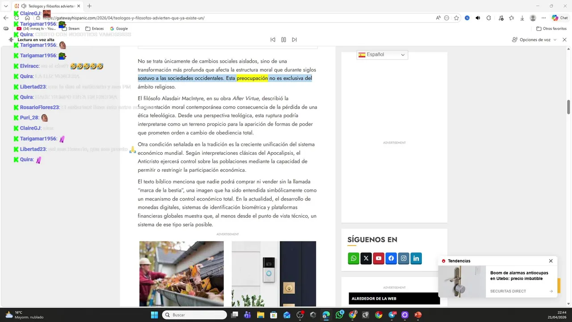The height and width of the screenshot is (322, 572).
Task: Click the page vertical scrollbar thumb
Action: tap(569, 107)
